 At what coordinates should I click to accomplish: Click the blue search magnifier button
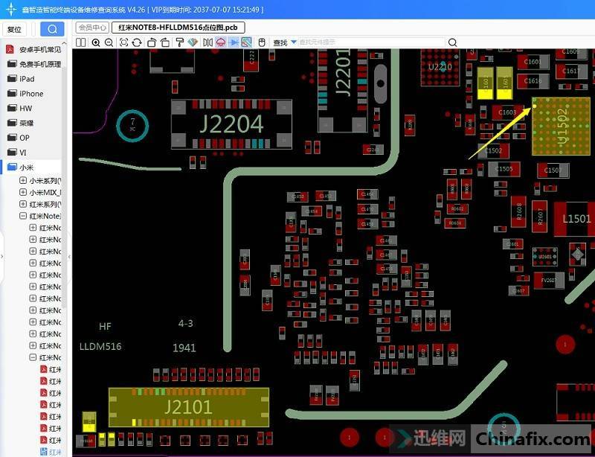[51, 29]
